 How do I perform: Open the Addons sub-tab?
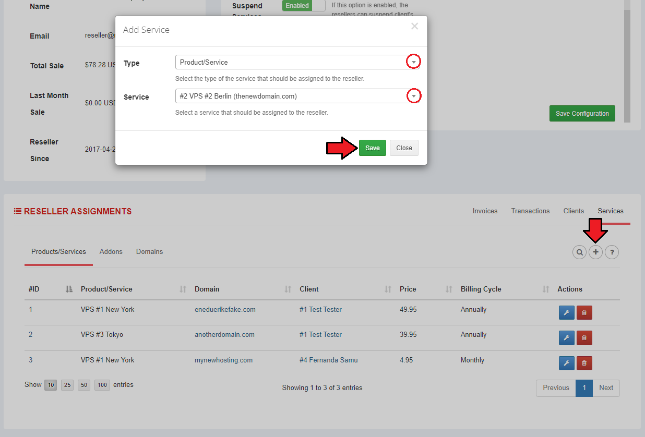[x=111, y=251]
